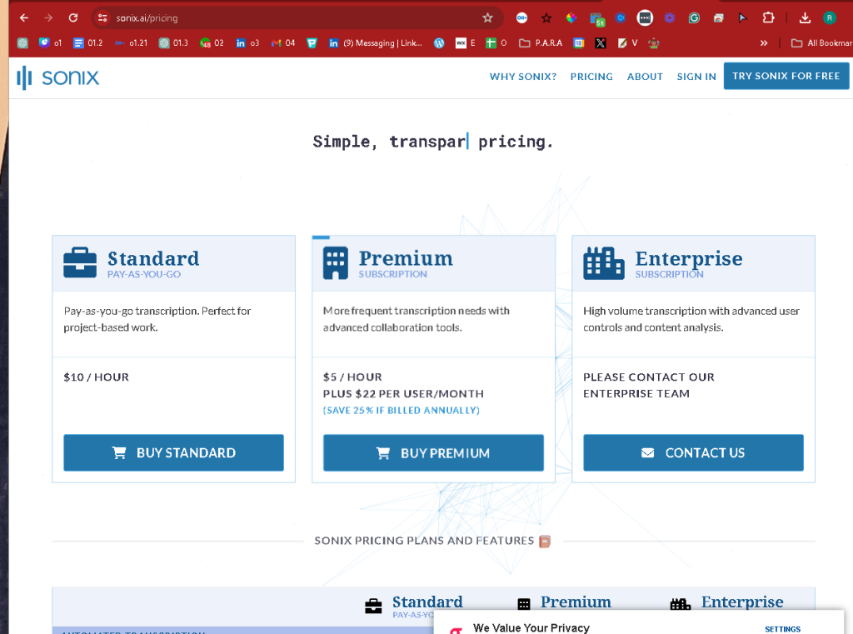853x634 pixels.
Task: Click the Premium plan heading
Action: (406, 258)
